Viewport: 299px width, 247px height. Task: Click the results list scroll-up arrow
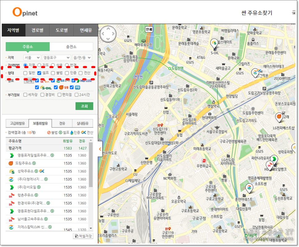coord(91,140)
